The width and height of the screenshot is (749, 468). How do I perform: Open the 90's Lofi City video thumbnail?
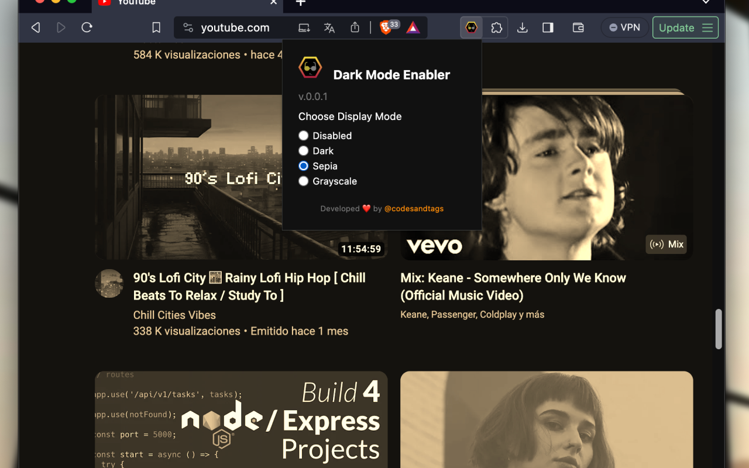(x=241, y=177)
